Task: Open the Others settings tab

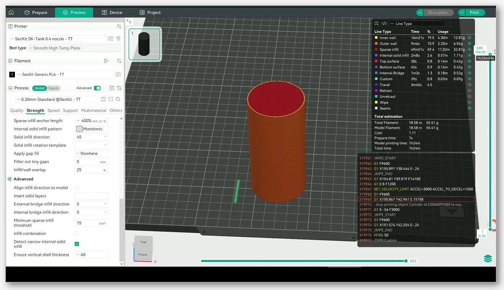Action: click(x=116, y=110)
